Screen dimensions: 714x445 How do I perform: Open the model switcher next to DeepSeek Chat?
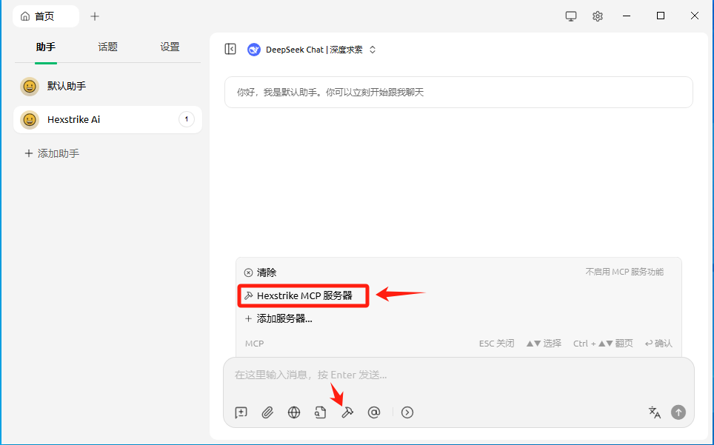371,49
